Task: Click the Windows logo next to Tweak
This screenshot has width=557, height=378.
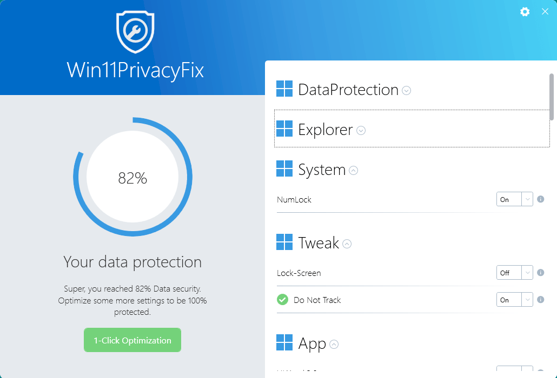Action: pyautogui.click(x=284, y=242)
